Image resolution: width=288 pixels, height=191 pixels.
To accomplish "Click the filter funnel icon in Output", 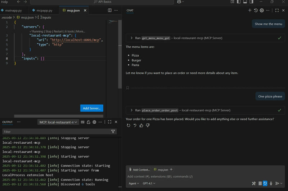I will 113,132.
